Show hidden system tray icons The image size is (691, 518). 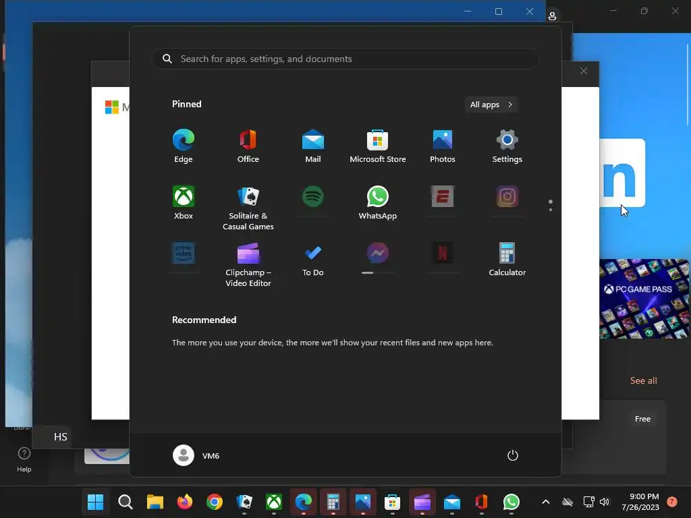click(x=545, y=502)
